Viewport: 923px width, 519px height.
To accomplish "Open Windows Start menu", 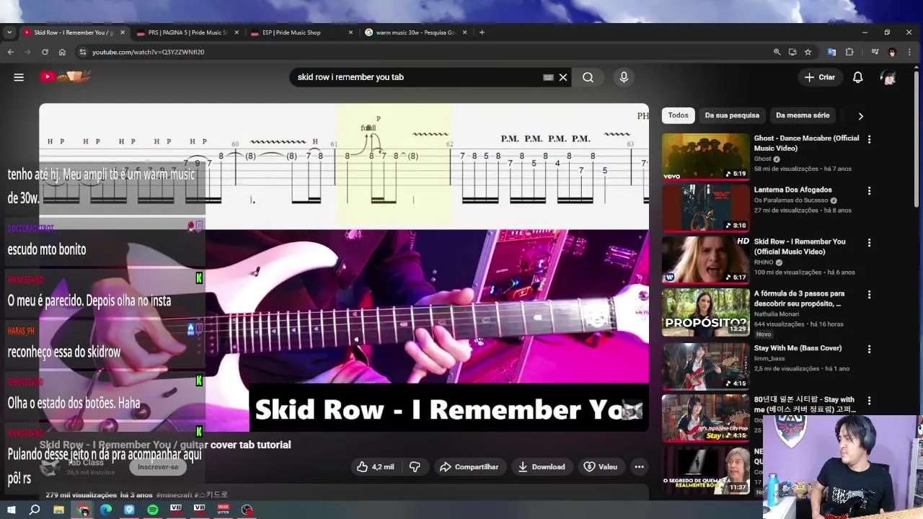I will coord(11,510).
